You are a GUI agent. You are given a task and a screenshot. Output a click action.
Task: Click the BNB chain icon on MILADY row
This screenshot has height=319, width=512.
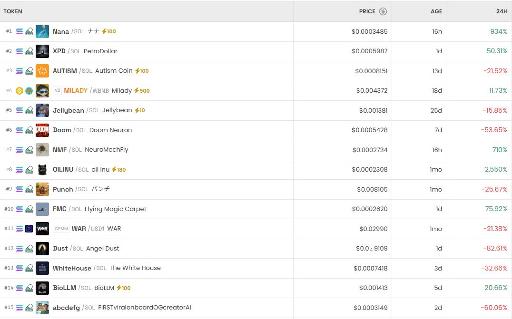(20, 91)
